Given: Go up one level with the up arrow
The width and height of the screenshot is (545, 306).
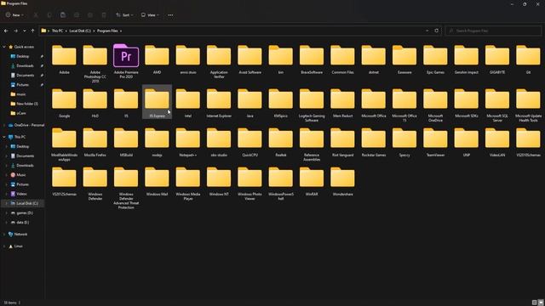Looking at the screenshot, I should pos(32,31).
